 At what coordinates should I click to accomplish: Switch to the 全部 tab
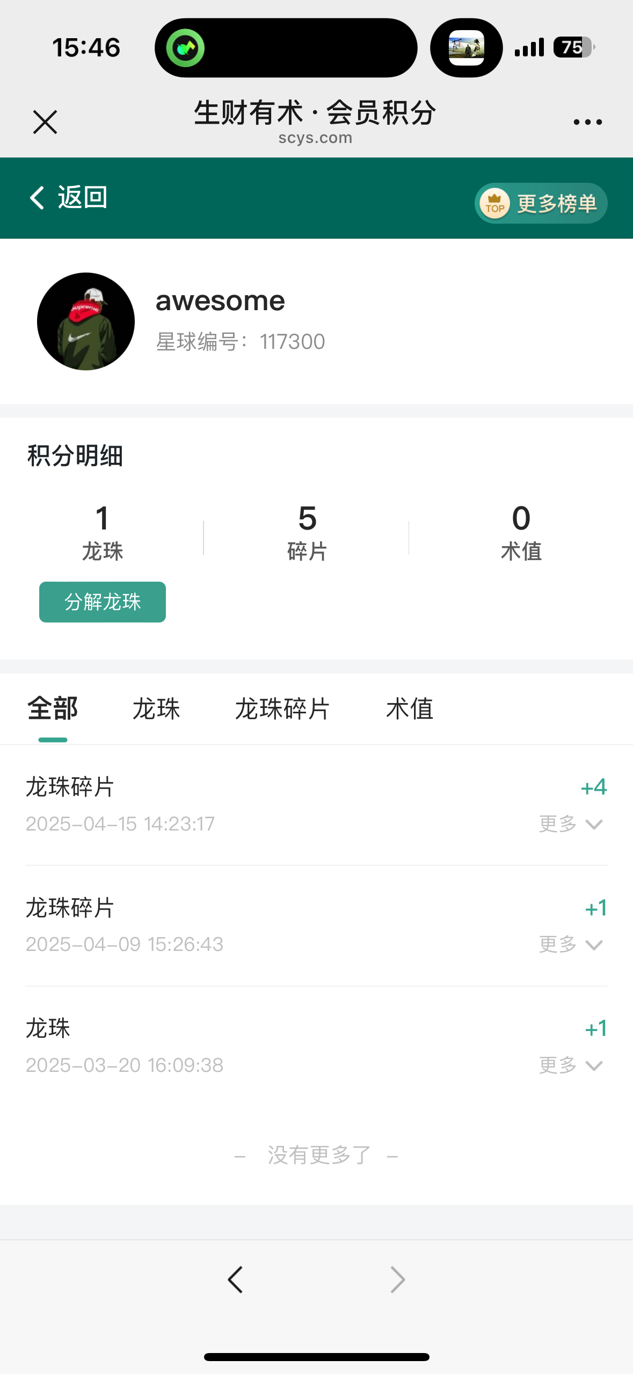click(x=53, y=709)
